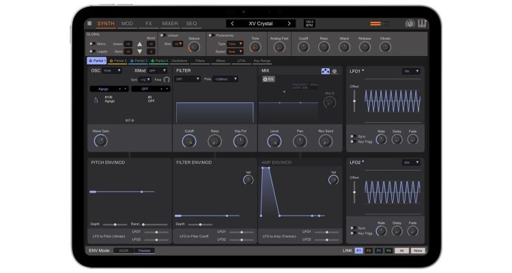
Task: Select the Partial 2 tab
Action: [x=118, y=61]
